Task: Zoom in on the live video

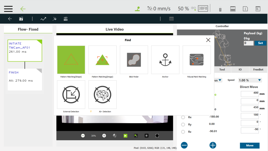Action: [104, 136]
